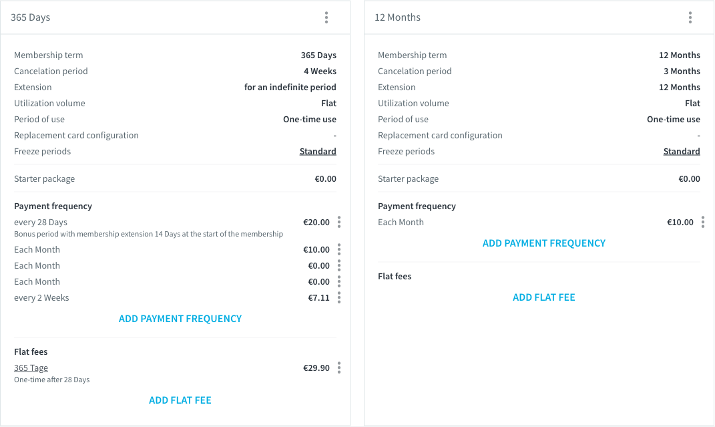Open the 365 Tage flat fee link
715x427 pixels.
tap(31, 368)
